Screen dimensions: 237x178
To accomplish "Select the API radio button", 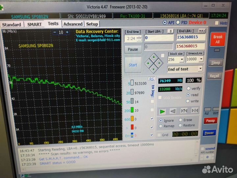I will [x=165, y=22].
